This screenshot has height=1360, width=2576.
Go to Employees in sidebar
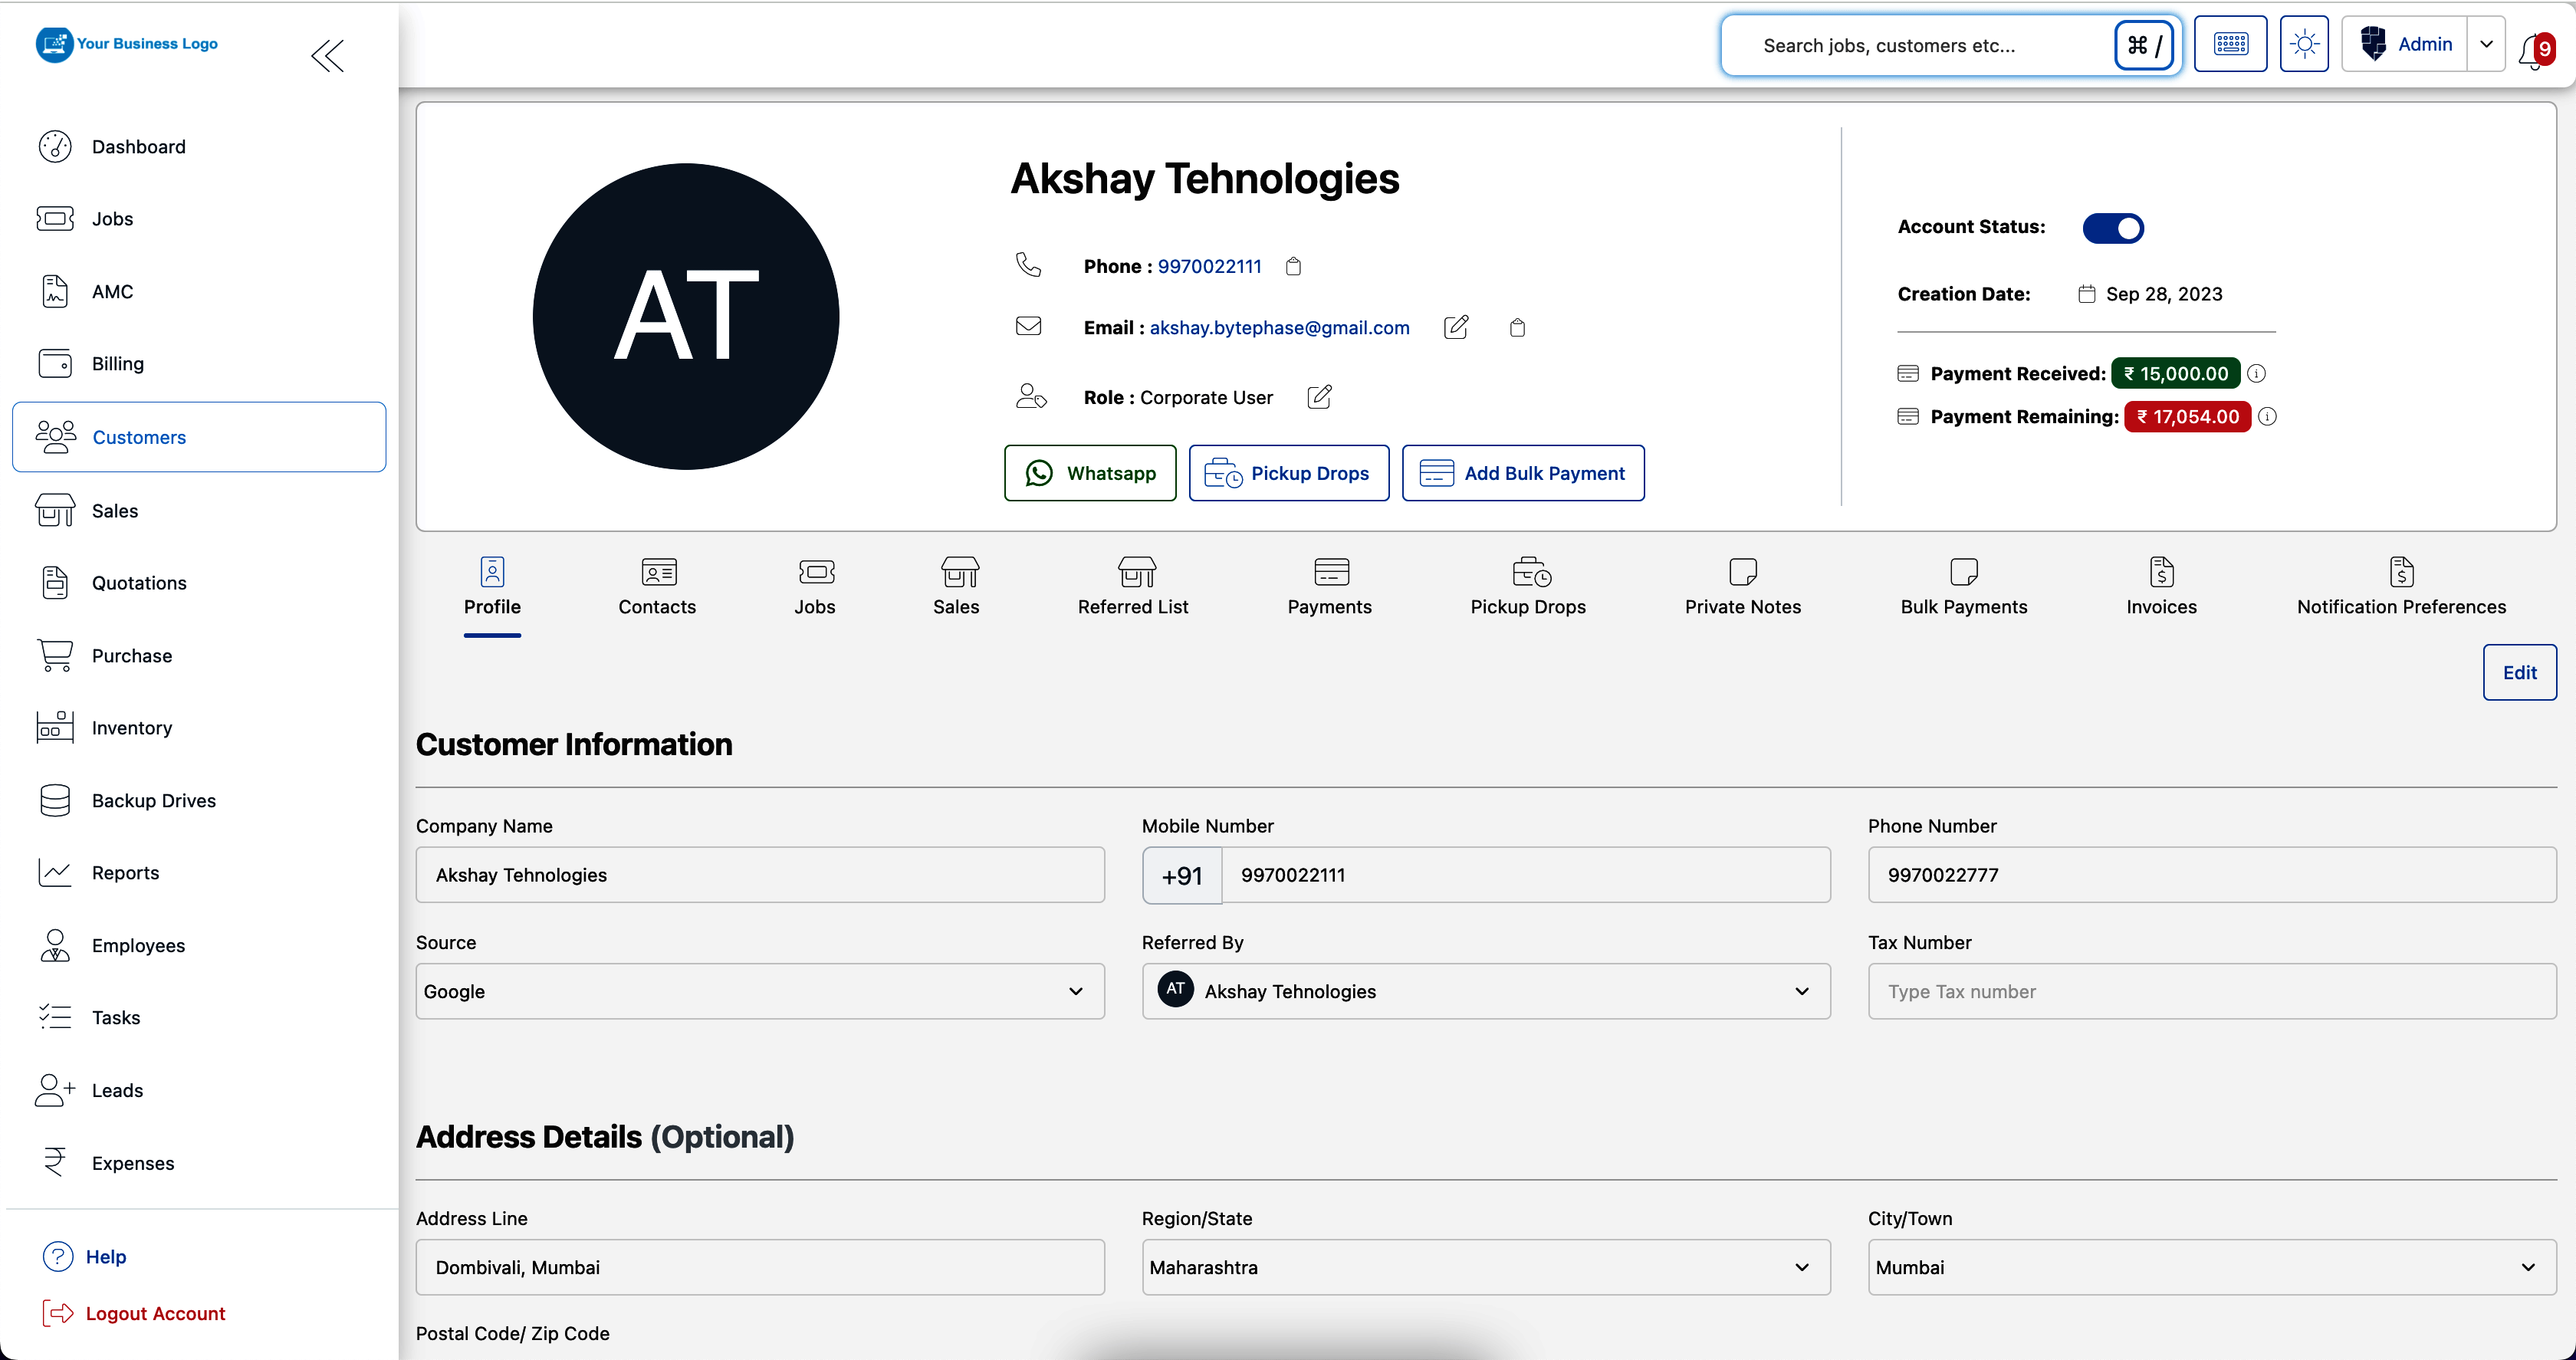coord(199,945)
